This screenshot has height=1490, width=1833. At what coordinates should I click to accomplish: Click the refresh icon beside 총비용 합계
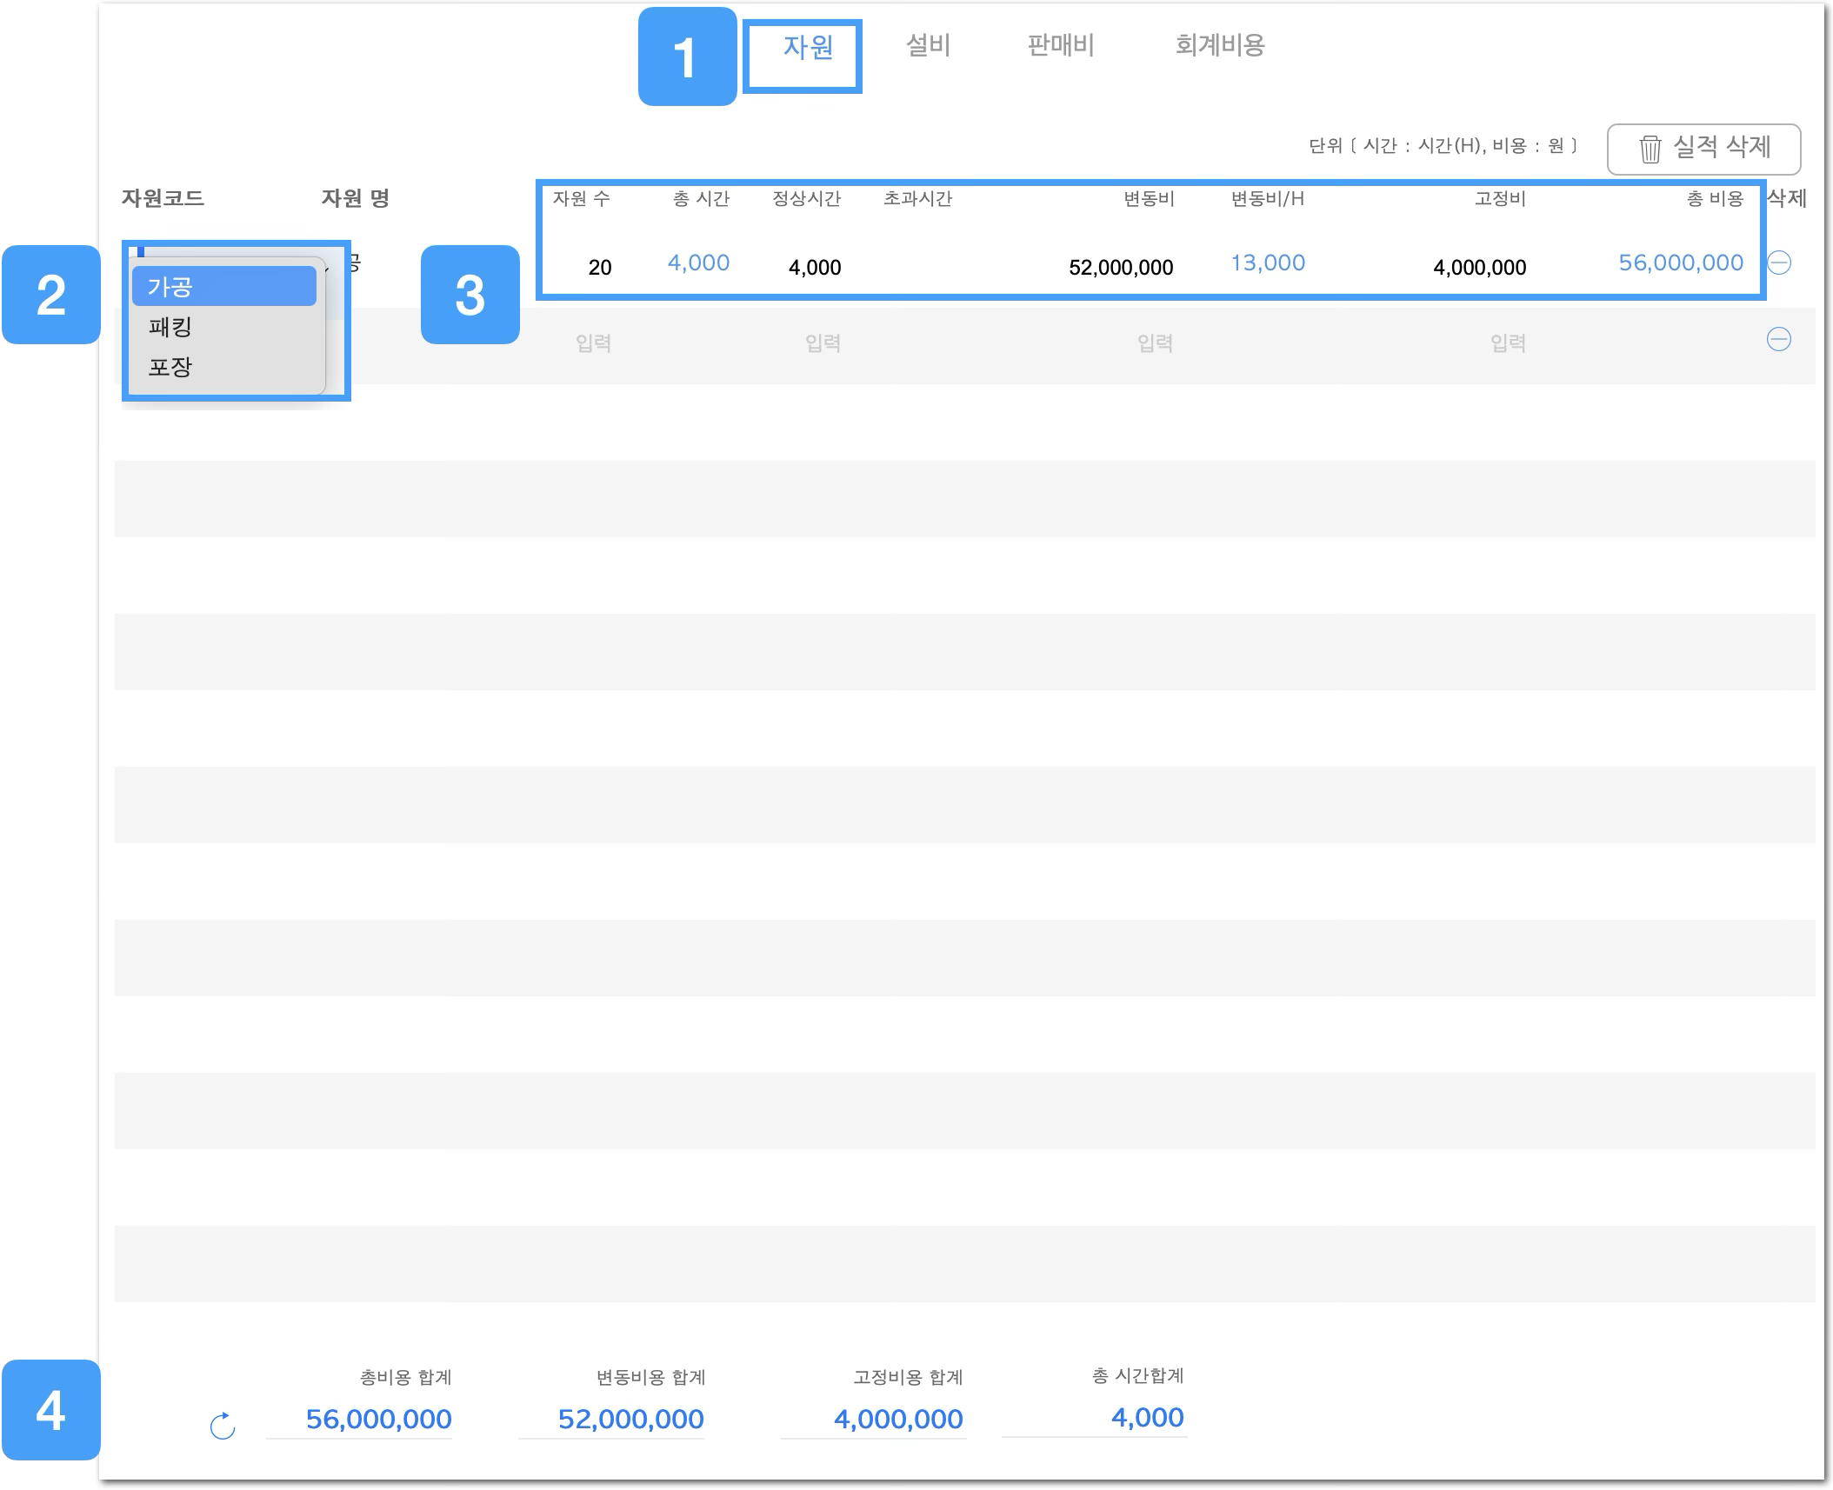(223, 1426)
